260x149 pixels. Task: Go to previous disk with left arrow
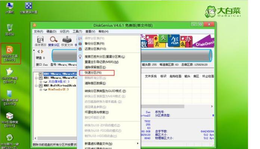pos(38,51)
